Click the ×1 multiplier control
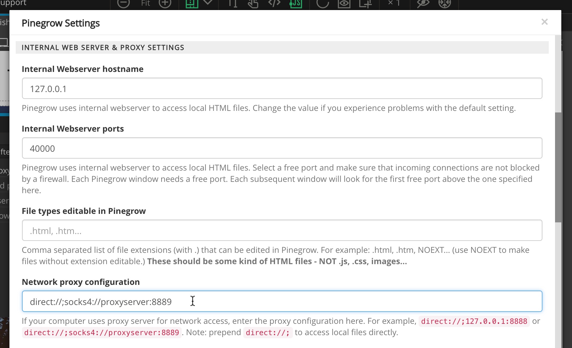This screenshot has width=572, height=348. (394, 3)
